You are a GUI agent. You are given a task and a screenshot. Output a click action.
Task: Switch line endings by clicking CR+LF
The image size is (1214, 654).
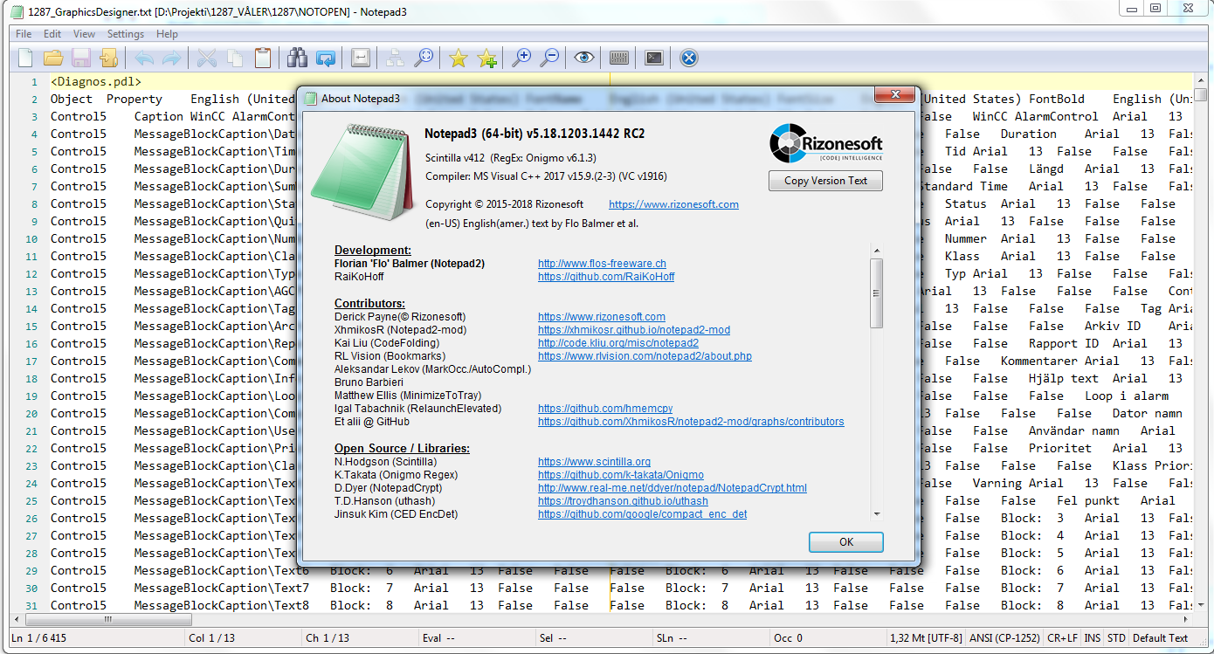coord(1061,637)
